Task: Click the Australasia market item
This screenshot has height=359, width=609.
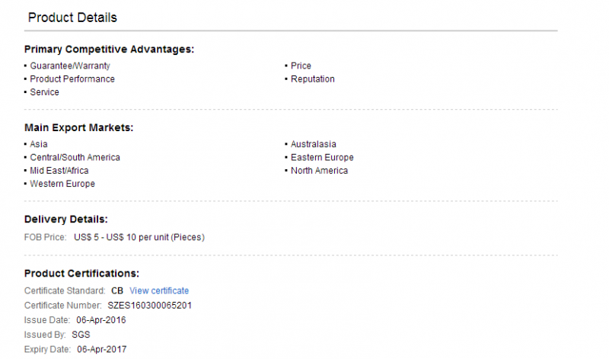Action: [x=314, y=144]
